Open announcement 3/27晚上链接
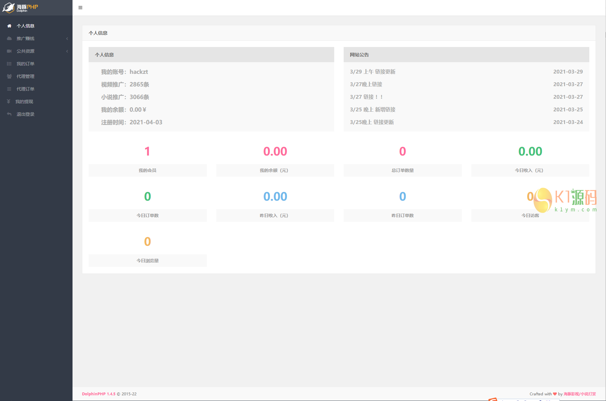Viewport: 606px width, 401px height. (366, 84)
